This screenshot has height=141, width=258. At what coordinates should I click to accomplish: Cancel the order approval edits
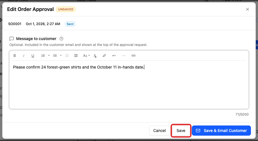point(160,131)
